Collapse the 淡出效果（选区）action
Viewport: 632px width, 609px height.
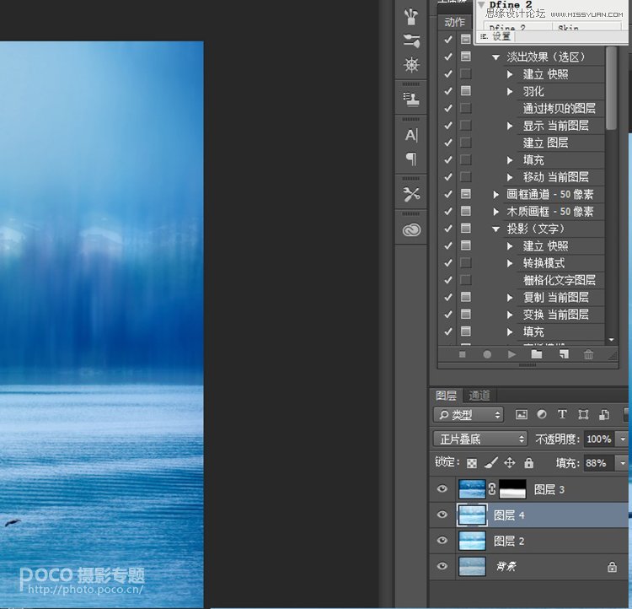click(495, 57)
